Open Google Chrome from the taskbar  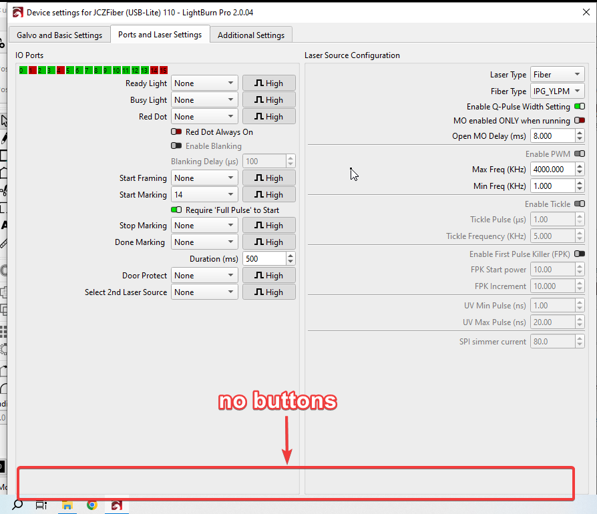point(92,505)
